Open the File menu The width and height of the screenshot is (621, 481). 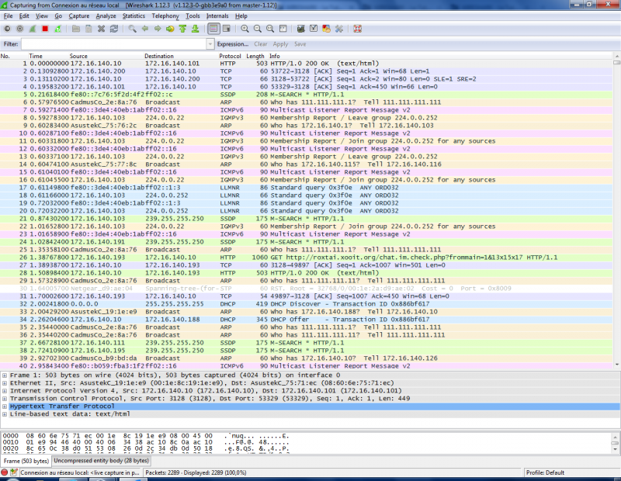pyautogui.click(x=8, y=16)
